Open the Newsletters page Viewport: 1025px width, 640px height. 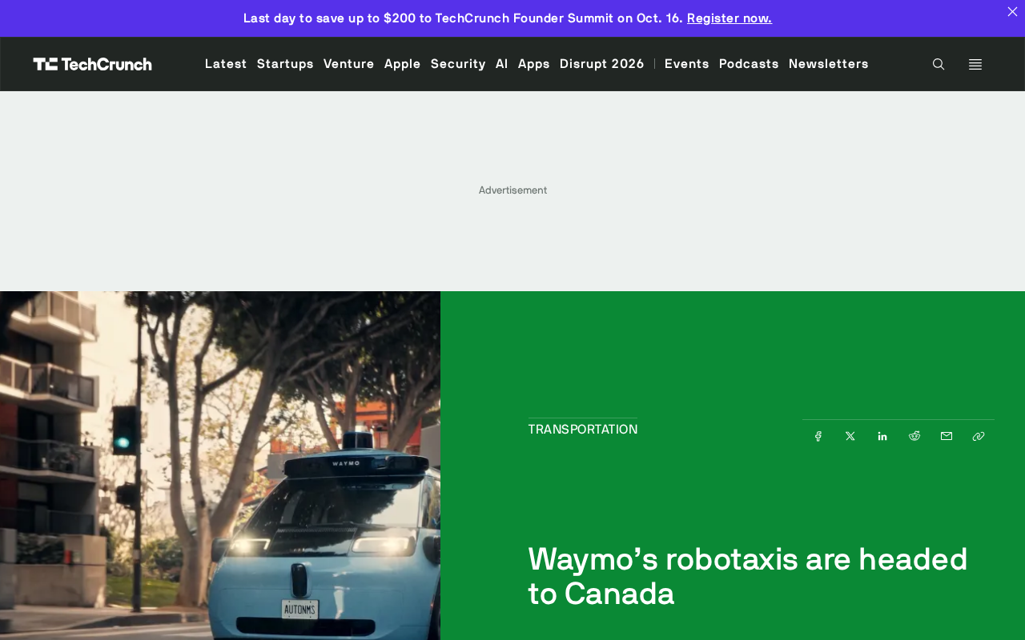pos(829,63)
